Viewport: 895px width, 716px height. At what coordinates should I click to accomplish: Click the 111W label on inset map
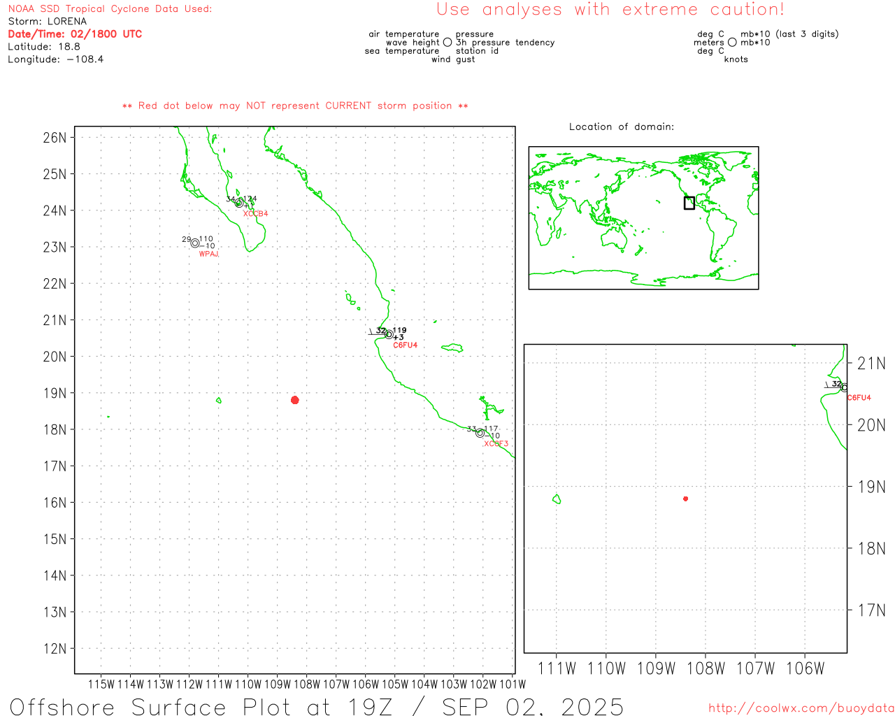(557, 668)
